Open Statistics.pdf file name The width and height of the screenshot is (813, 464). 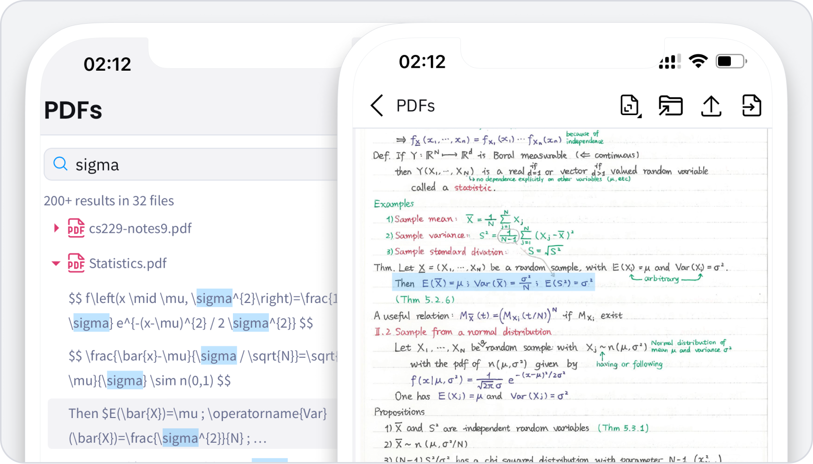point(128,263)
